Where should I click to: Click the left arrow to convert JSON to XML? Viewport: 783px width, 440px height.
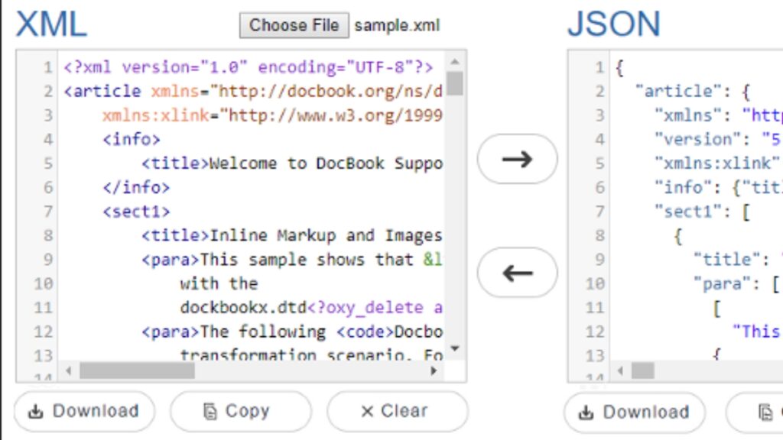click(517, 273)
